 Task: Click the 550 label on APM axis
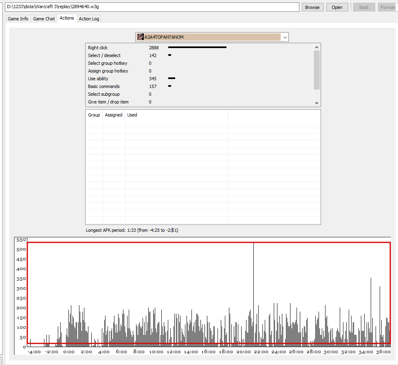click(x=21, y=240)
